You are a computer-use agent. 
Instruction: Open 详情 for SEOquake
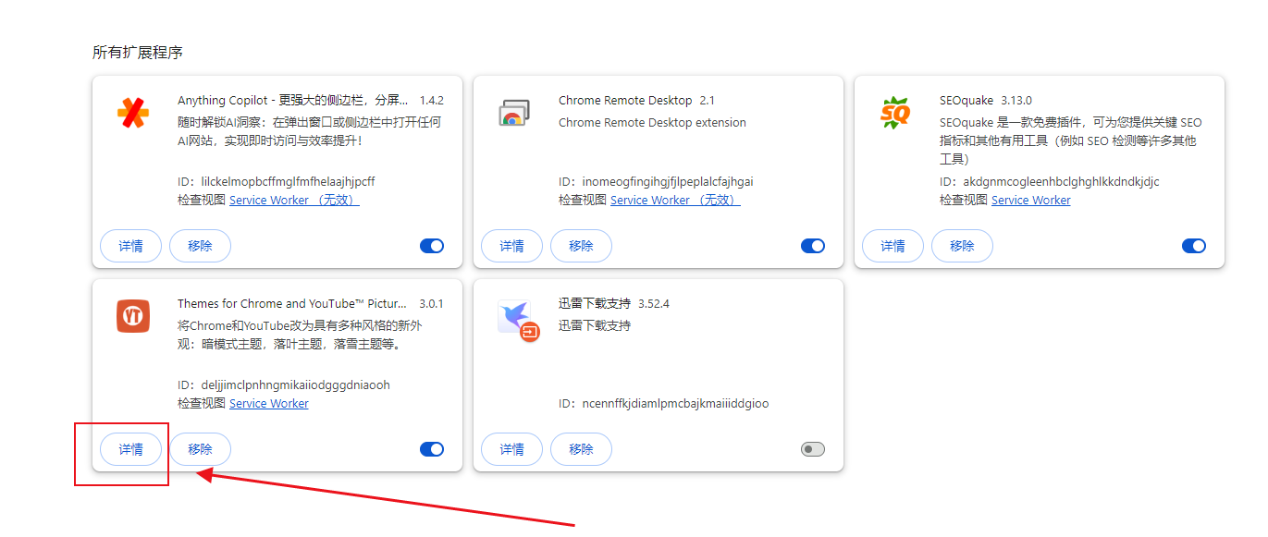click(x=893, y=246)
